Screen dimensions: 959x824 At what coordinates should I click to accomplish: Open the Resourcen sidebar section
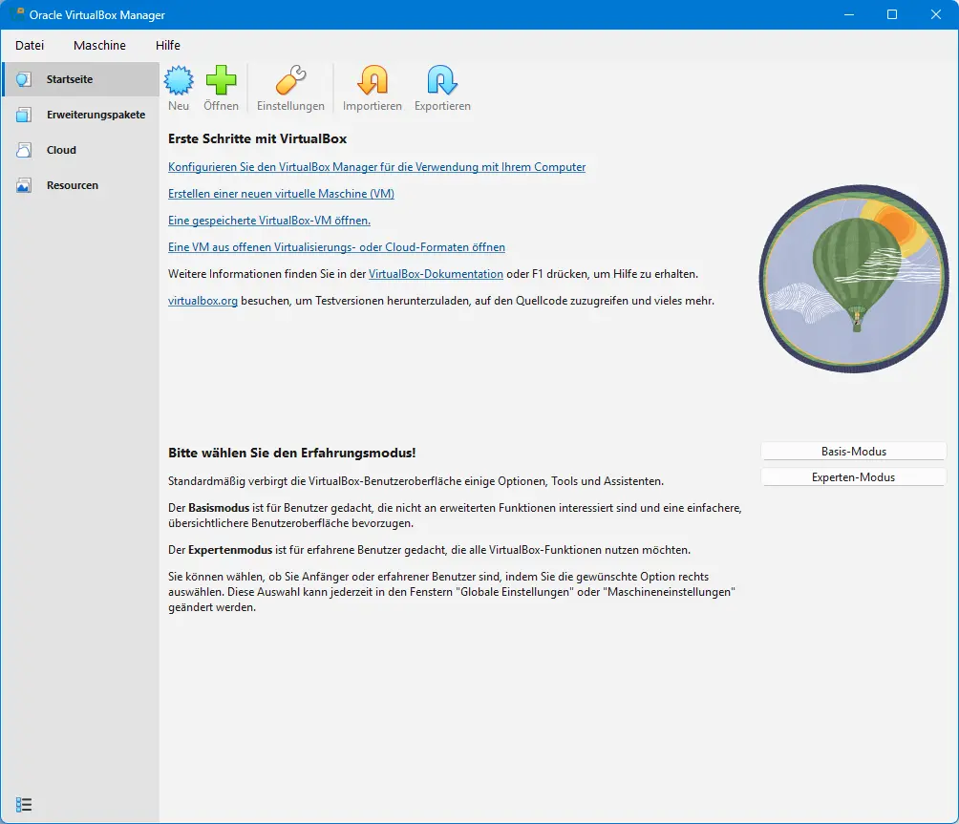pos(72,185)
